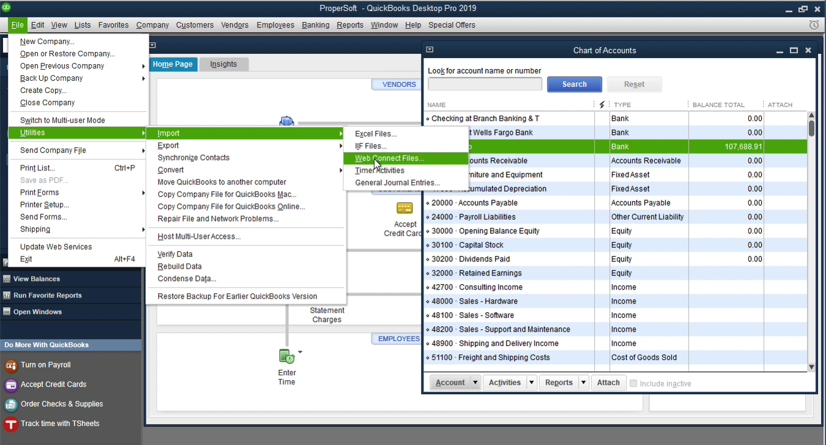Click the Open Windows sidebar icon
Screen dimensions: 826x445
pos(7,312)
